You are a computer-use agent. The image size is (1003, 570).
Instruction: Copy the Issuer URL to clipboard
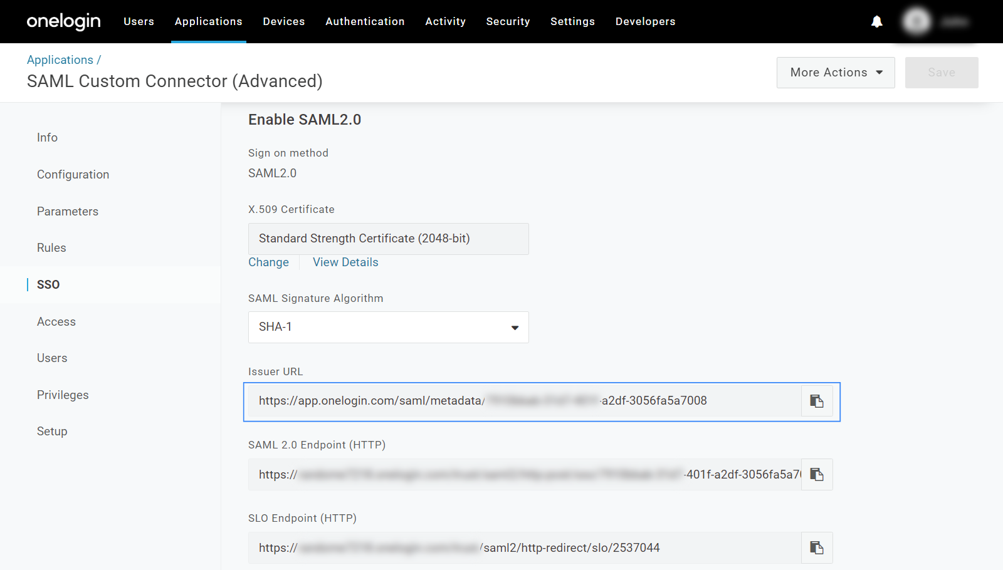(816, 402)
